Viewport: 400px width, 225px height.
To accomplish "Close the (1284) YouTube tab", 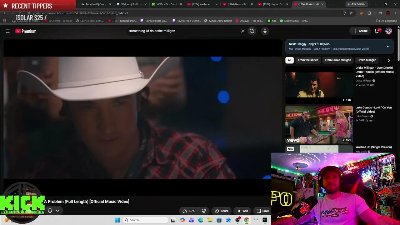I will coord(216,4).
